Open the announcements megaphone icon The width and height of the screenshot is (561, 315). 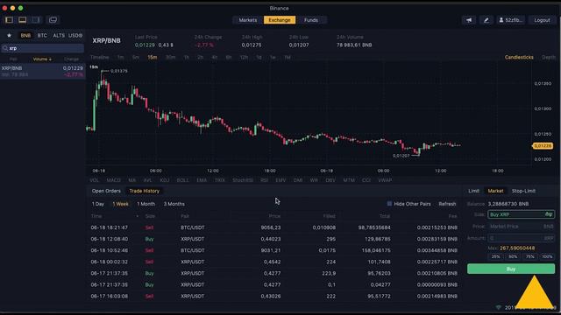tap(469, 20)
